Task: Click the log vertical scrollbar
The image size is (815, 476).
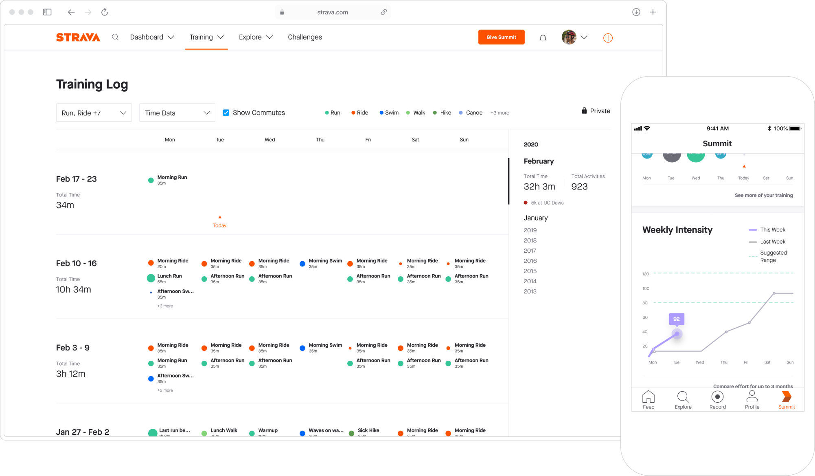Action: (508, 181)
